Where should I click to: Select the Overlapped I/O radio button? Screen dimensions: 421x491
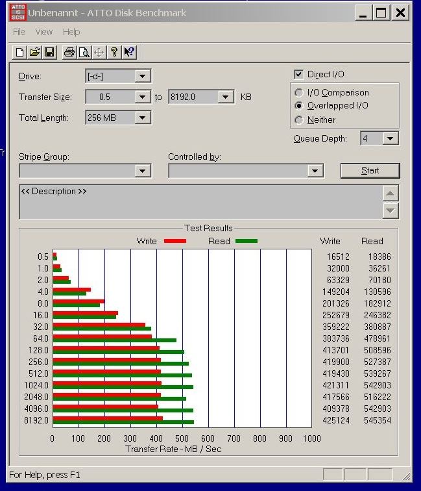[298, 106]
